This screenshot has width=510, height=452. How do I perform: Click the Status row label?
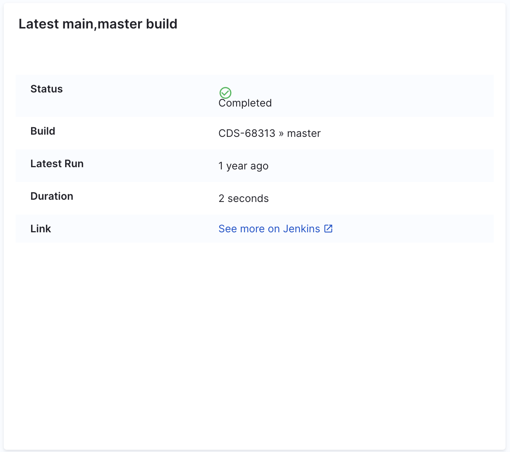(47, 89)
